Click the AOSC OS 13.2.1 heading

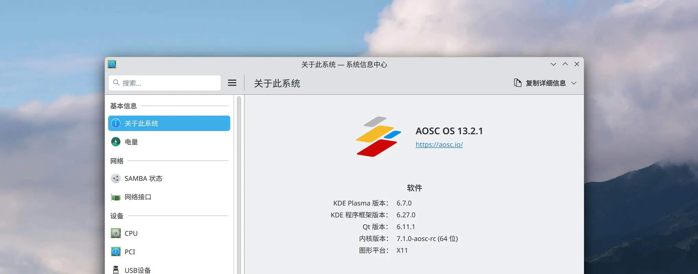(449, 131)
